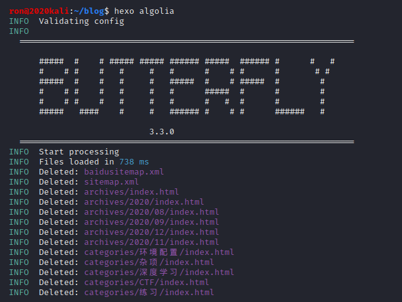Click the archives/2020/09/index.html path
The height and width of the screenshot is (302, 402).
(152, 222)
